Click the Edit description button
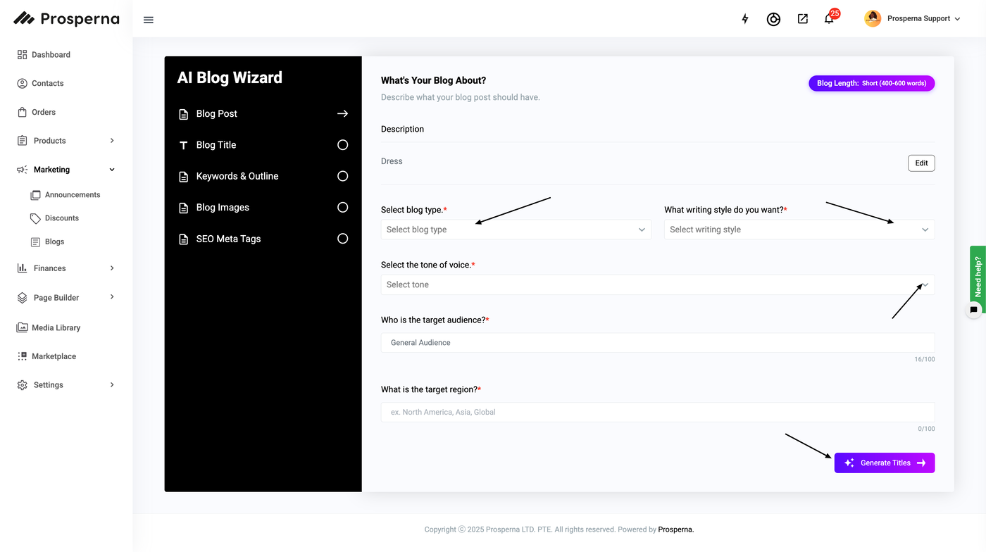 921,163
